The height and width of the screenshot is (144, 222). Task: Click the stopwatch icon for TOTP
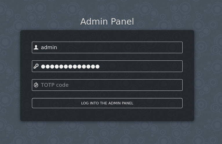click(x=36, y=85)
